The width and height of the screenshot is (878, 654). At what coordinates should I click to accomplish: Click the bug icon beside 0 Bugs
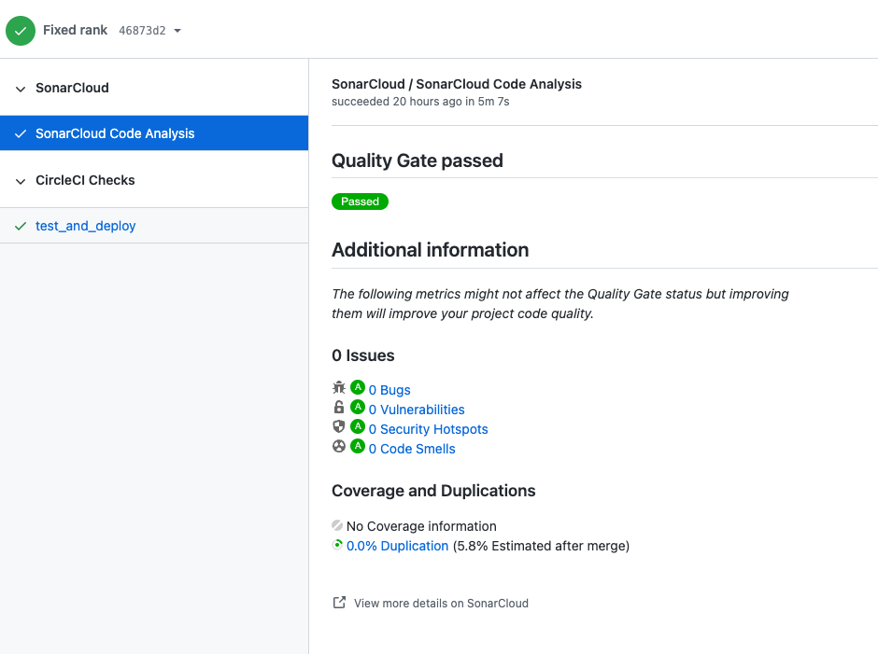339,388
